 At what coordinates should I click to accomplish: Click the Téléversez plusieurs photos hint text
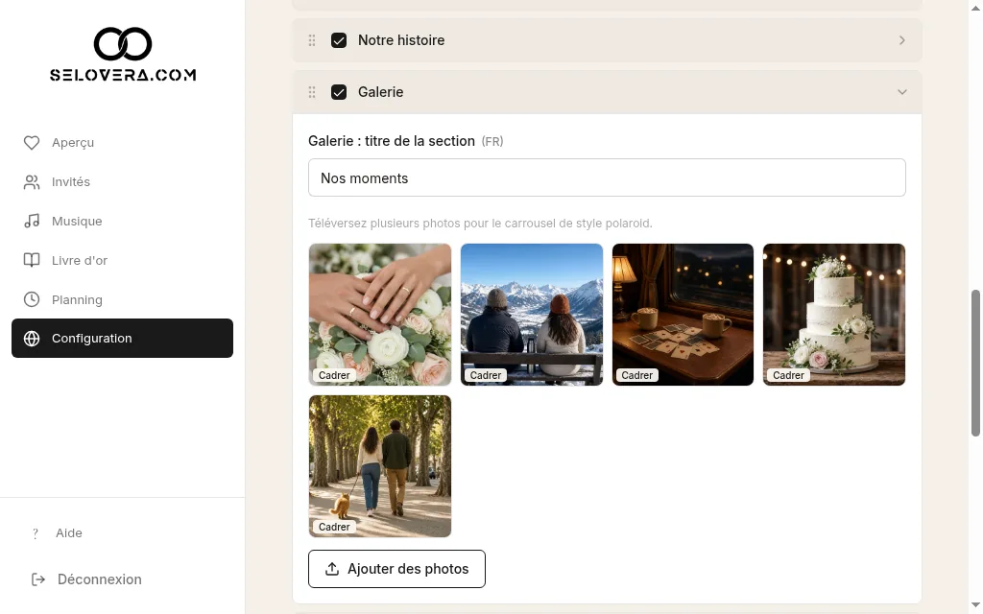point(480,224)
